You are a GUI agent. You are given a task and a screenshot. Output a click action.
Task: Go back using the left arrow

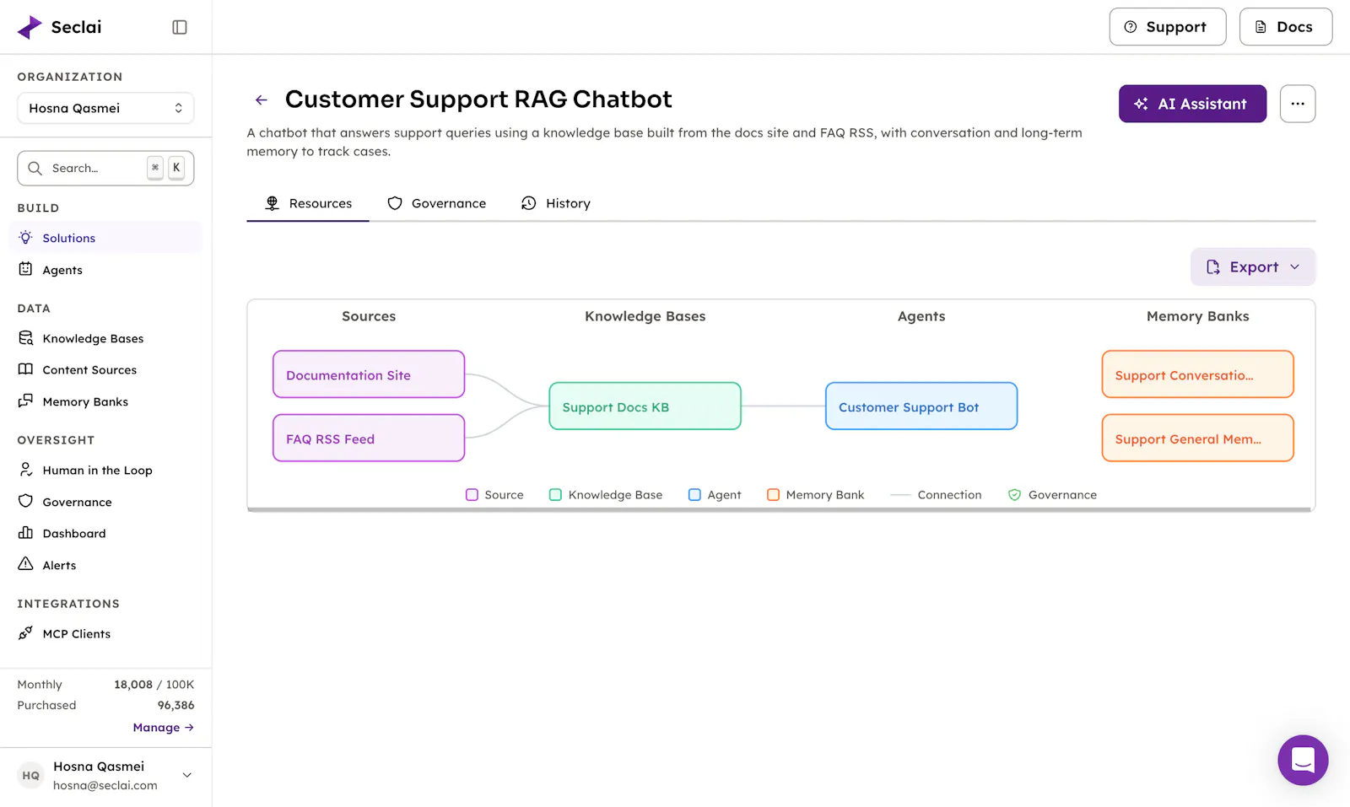262,100
